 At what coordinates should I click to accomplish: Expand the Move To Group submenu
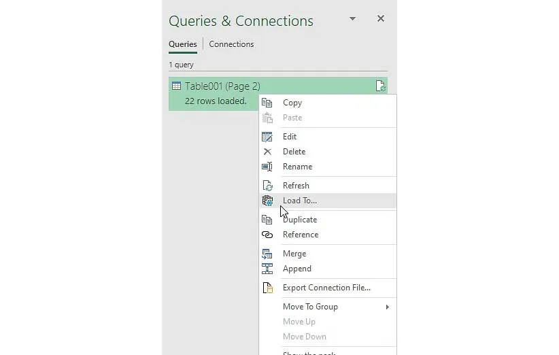click(388, 307)
